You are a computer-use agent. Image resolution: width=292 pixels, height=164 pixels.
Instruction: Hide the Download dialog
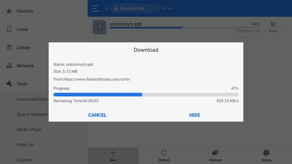click(195, 115)
